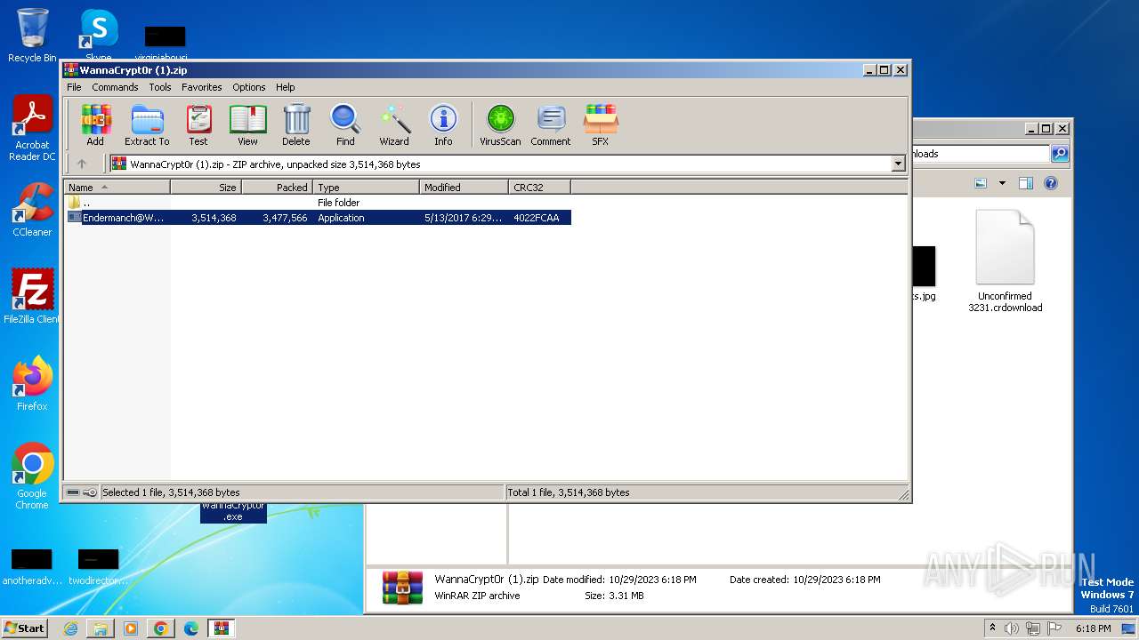Click the Action Center flag tray icon
The image size is (1139, 640).
1054,628
